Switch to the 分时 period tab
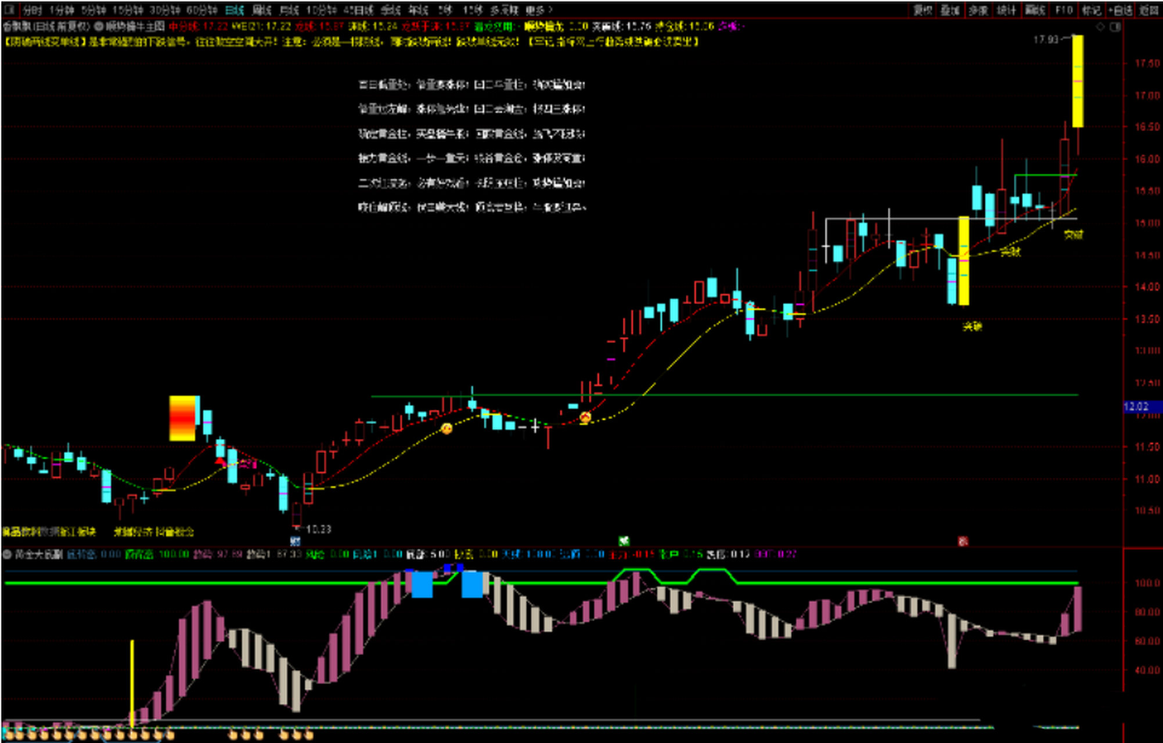The height and width of the screenshot is (743, 1163). click(33, 10)
